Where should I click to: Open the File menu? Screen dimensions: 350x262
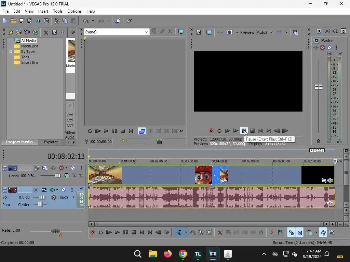[x=5, y=11]
